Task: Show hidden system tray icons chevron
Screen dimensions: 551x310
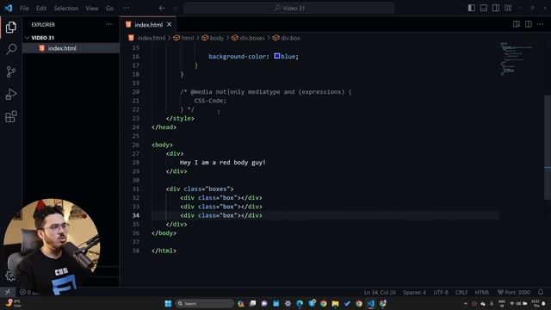Action: (466, 303)
